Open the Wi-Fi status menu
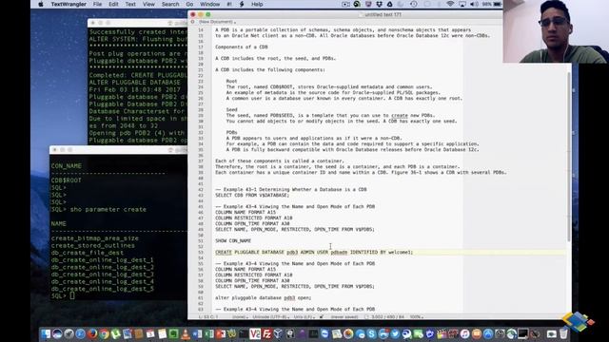Screen dimensions: 609x342 pyautogui.click(x=450, y=4)
